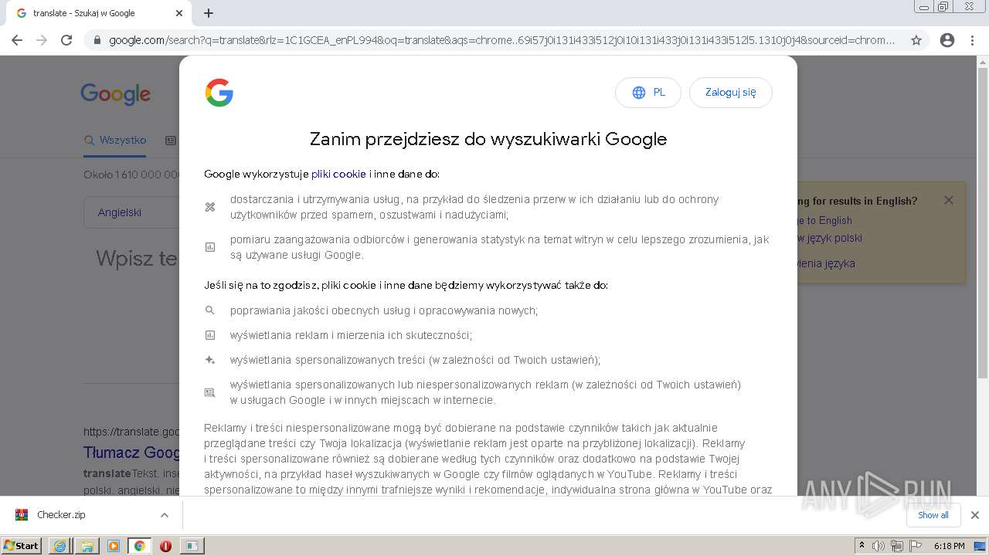Click the 6:18 PM system clock

(x=949, y=546)
